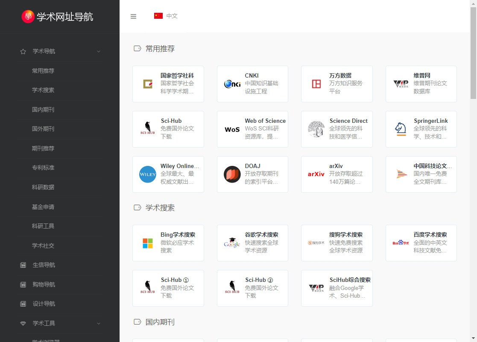This screenshot has height=342, width=477.
Task: Open the Bing学术搜索 card title
Action: point(178,235)
